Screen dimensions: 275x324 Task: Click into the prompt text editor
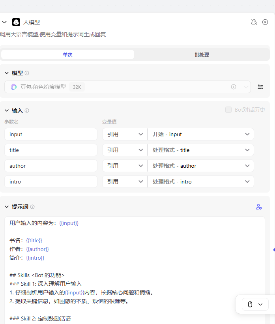click(x=135, y=270)
